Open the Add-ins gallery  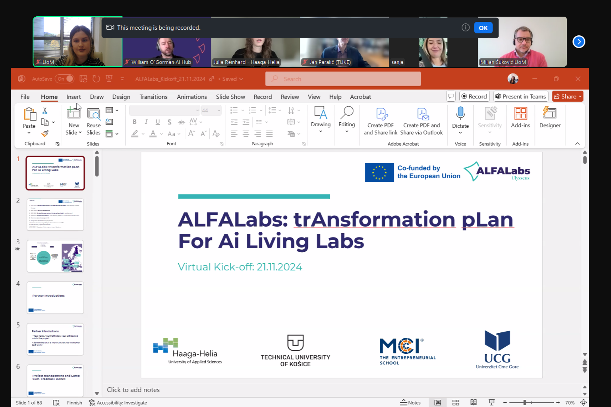point(520,118)
